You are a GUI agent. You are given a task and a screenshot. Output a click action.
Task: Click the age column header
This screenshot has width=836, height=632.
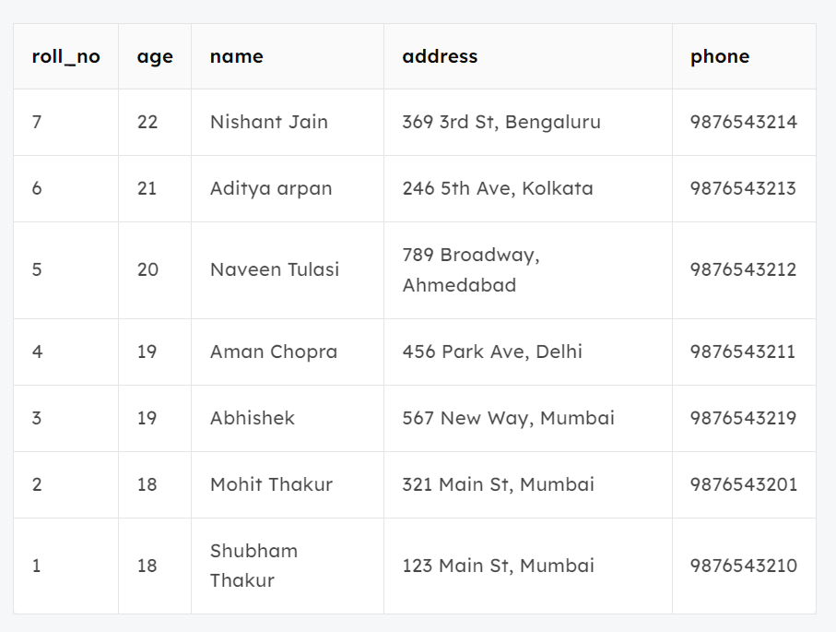pyautogui.click(x=155, y=56)
